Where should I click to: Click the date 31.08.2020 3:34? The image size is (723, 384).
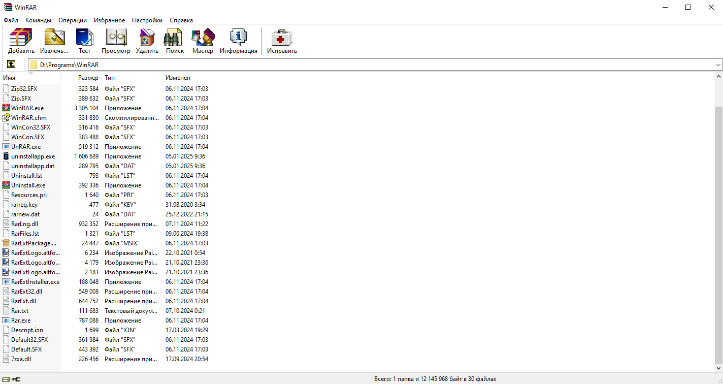[185, 205]
